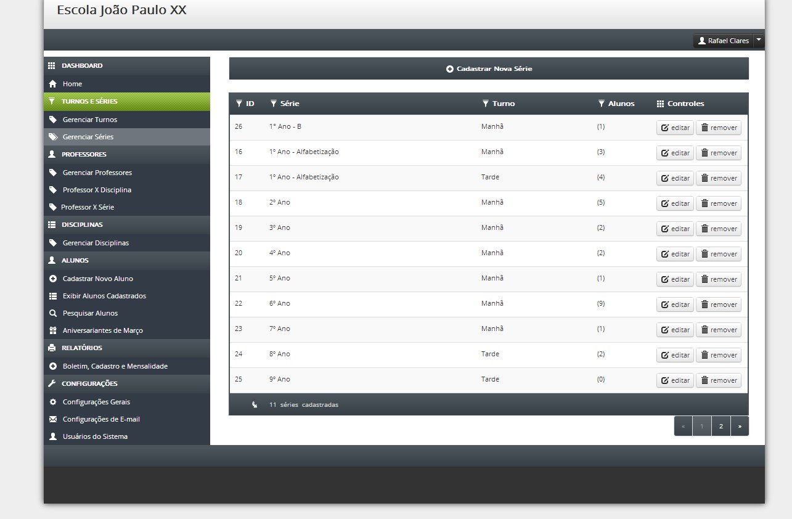Open Exibir Alunos Cadastrados menu item

pyautogui.click(x=127, y=296)
